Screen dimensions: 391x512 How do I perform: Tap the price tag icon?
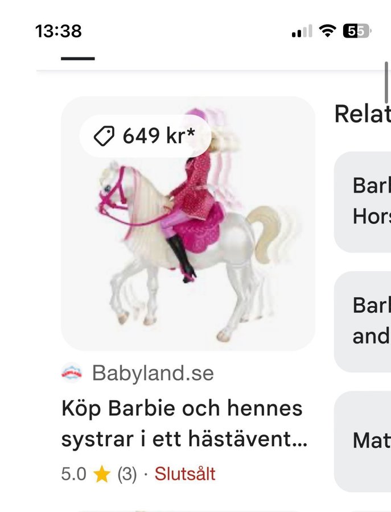click(x=104, y=135)
